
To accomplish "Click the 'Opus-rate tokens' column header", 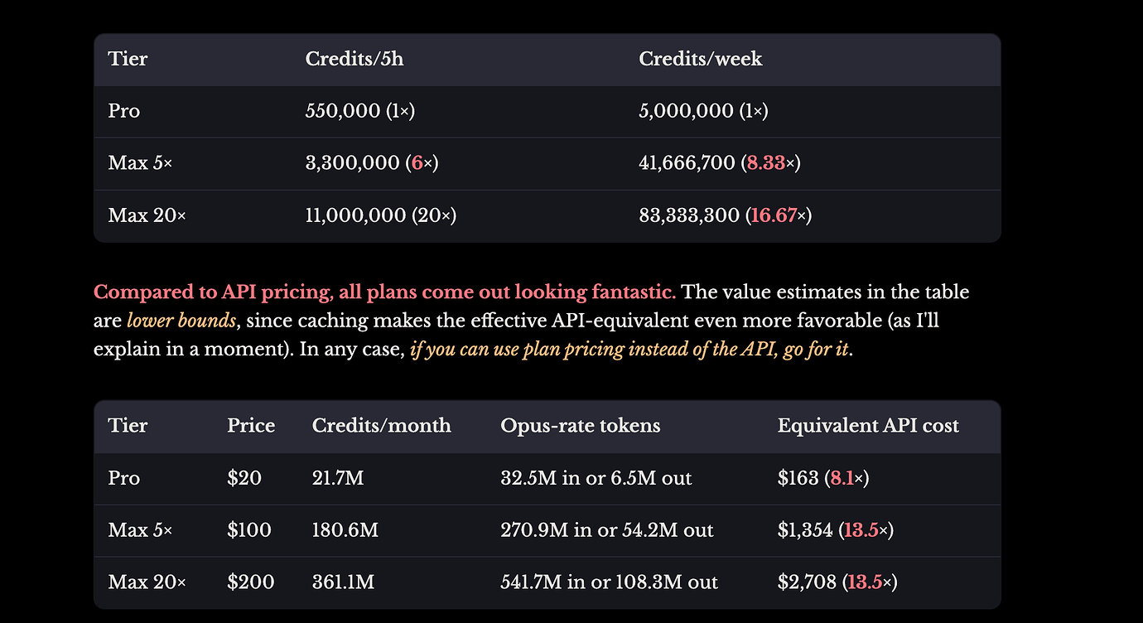I will tap(581, 426).
